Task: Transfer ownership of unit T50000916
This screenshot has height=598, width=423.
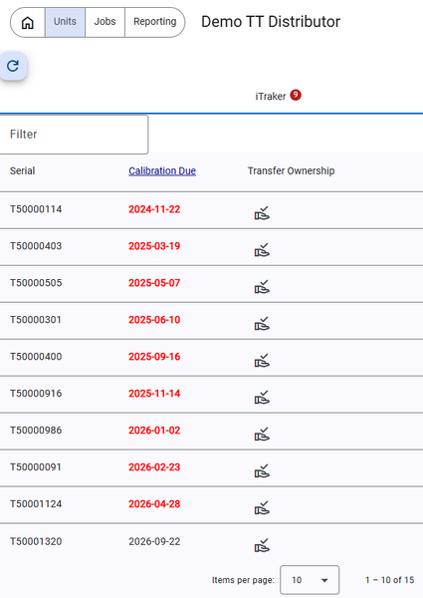Action: [x=262, y=397]
